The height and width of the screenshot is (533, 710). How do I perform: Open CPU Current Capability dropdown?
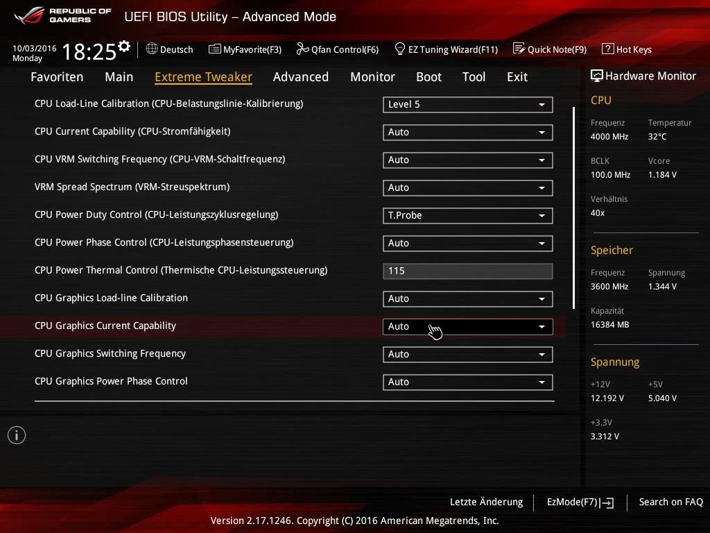point(468,133)
